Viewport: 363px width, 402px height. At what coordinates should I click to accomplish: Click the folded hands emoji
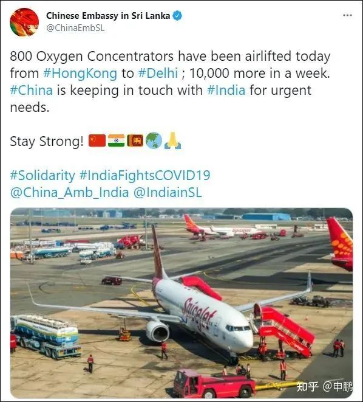pyautogui.click(x=172, y=140)
